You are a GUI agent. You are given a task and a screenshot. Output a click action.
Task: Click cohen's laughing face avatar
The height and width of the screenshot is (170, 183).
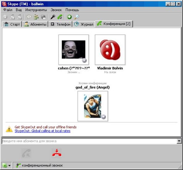[x=73, y=50]
